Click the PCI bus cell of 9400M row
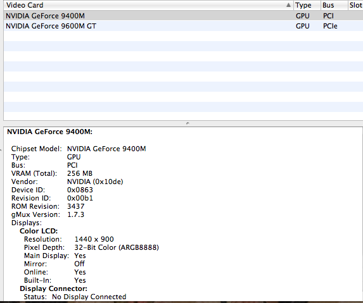363x303 pixels. [x=328, y=16]
